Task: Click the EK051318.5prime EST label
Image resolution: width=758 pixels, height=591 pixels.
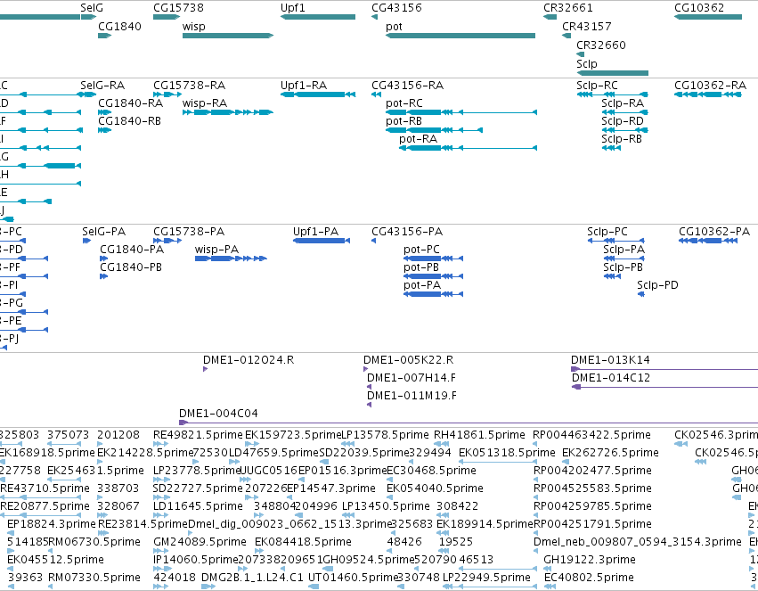Action: [507, 453]
